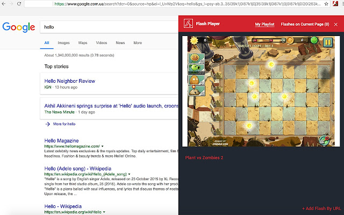Switch to Images search tab
This screenshot has height=215, width=344.
tap(63, 43)
